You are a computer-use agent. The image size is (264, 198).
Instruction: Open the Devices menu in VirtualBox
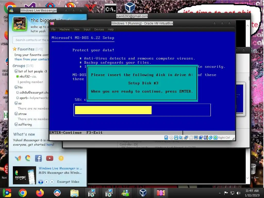pyautogui.click(x=99, y=29)
